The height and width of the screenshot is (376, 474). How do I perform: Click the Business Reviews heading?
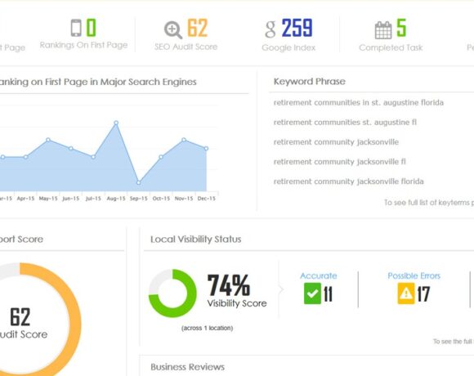[187, 367]
